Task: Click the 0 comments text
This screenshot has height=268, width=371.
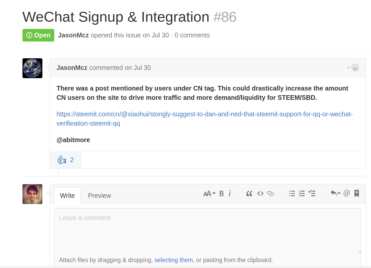Action: (192, 35)
